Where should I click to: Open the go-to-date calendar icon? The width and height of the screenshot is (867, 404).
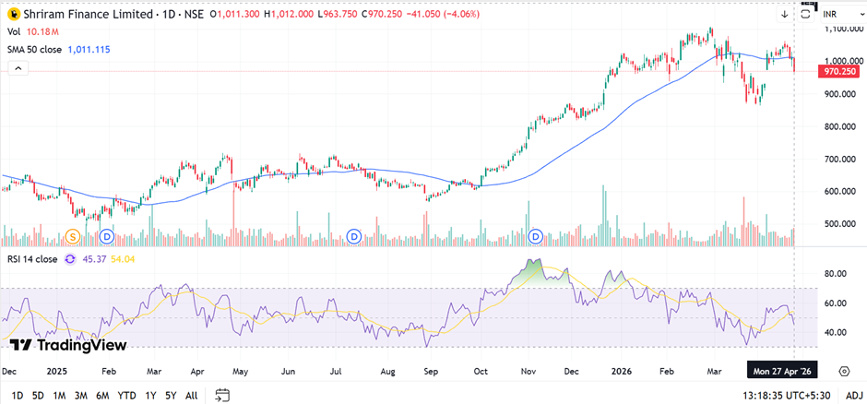click(222, 395)
